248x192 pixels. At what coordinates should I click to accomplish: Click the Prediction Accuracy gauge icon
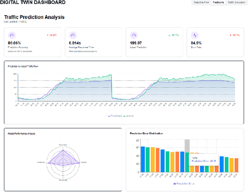point(12,35)
